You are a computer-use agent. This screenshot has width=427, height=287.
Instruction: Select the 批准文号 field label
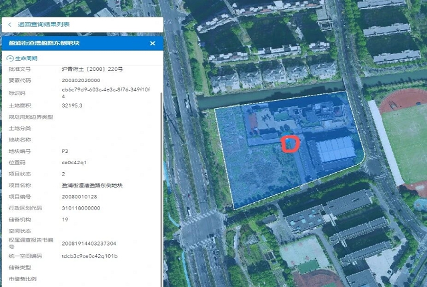19,69
